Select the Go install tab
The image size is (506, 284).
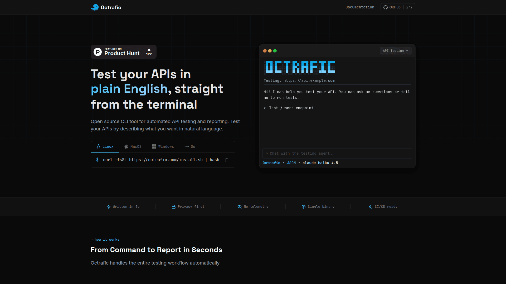[x=190, y=147]
